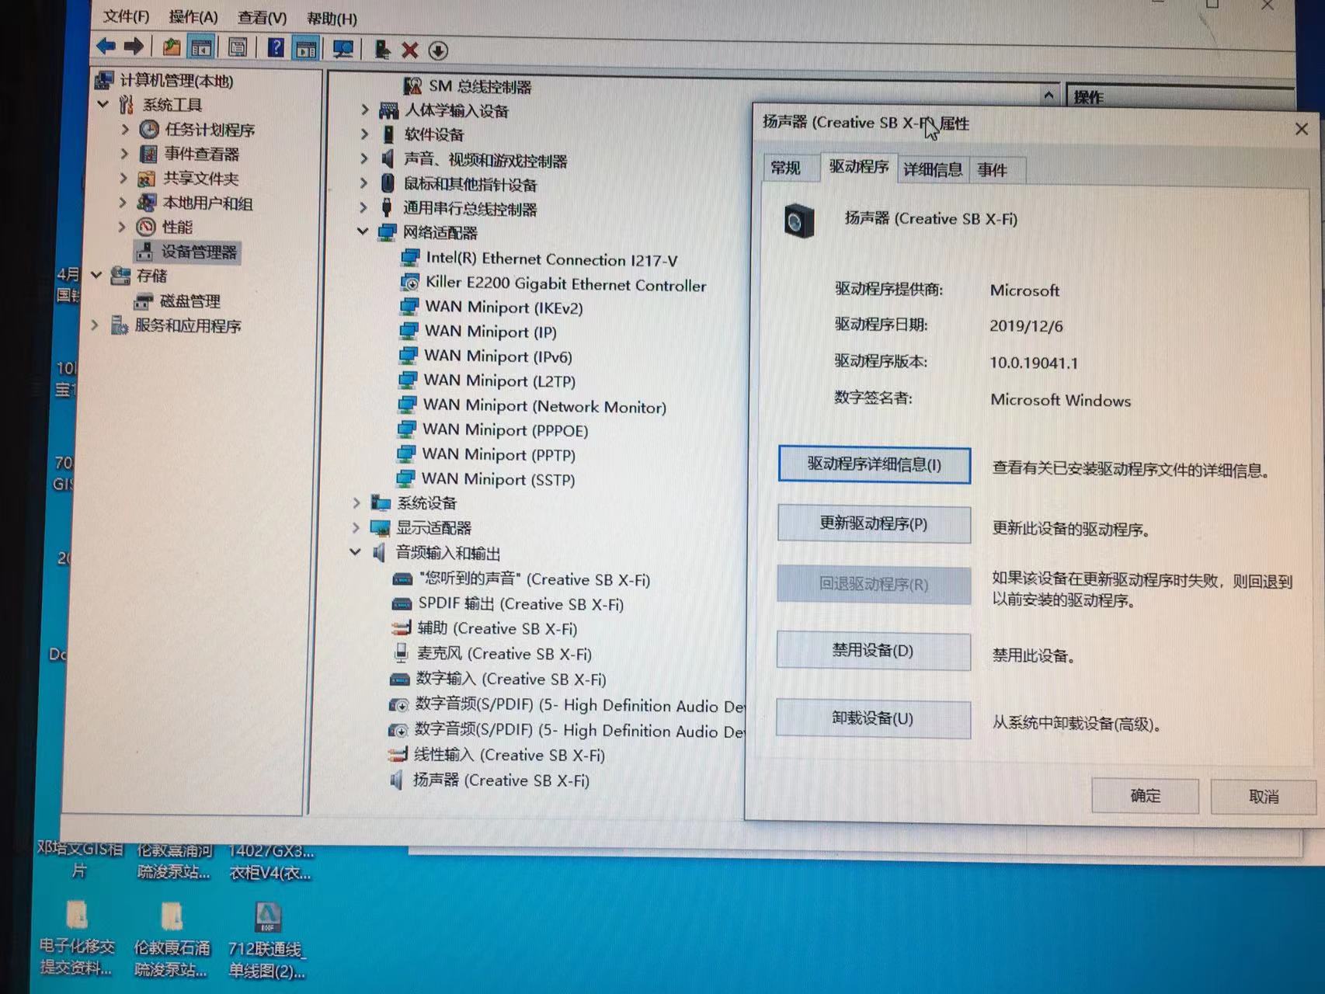Select 辅助 (Creative SB X-Fi) entry
Image resolution: width=1325 pixels, height=994 pixels.
(x=497, y=628)
